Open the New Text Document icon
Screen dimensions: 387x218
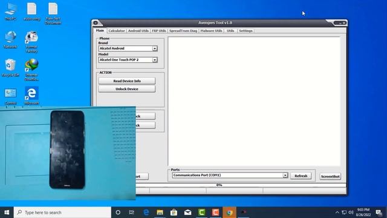click(x=53, y=13)
